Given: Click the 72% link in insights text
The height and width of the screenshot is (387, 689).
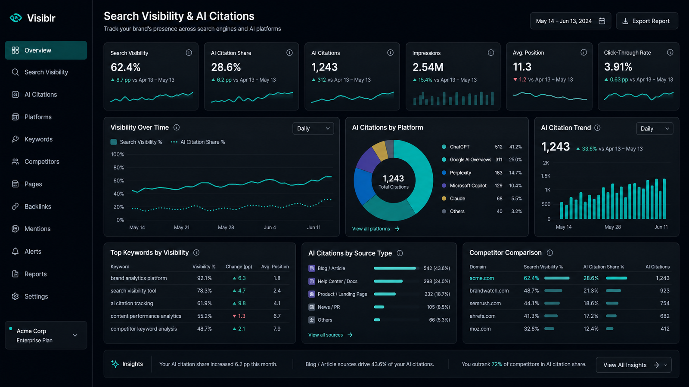Looking at the screenshot, I should click(497, 364).
